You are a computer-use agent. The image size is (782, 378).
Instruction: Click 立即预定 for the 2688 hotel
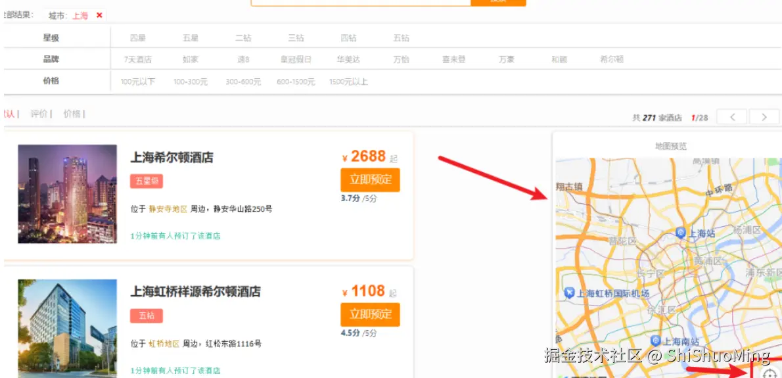pos(371,180)
